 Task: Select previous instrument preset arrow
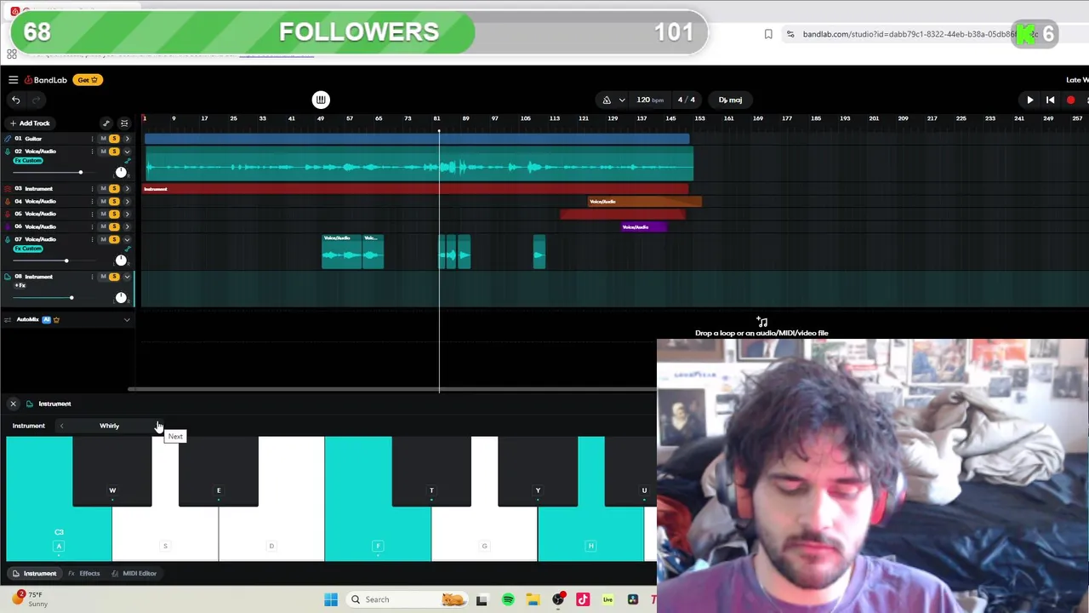coord(61,426)
